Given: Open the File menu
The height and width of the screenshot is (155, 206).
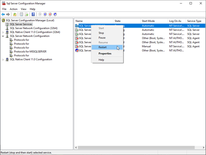Looking at the screenshot, I should [4, 9].
